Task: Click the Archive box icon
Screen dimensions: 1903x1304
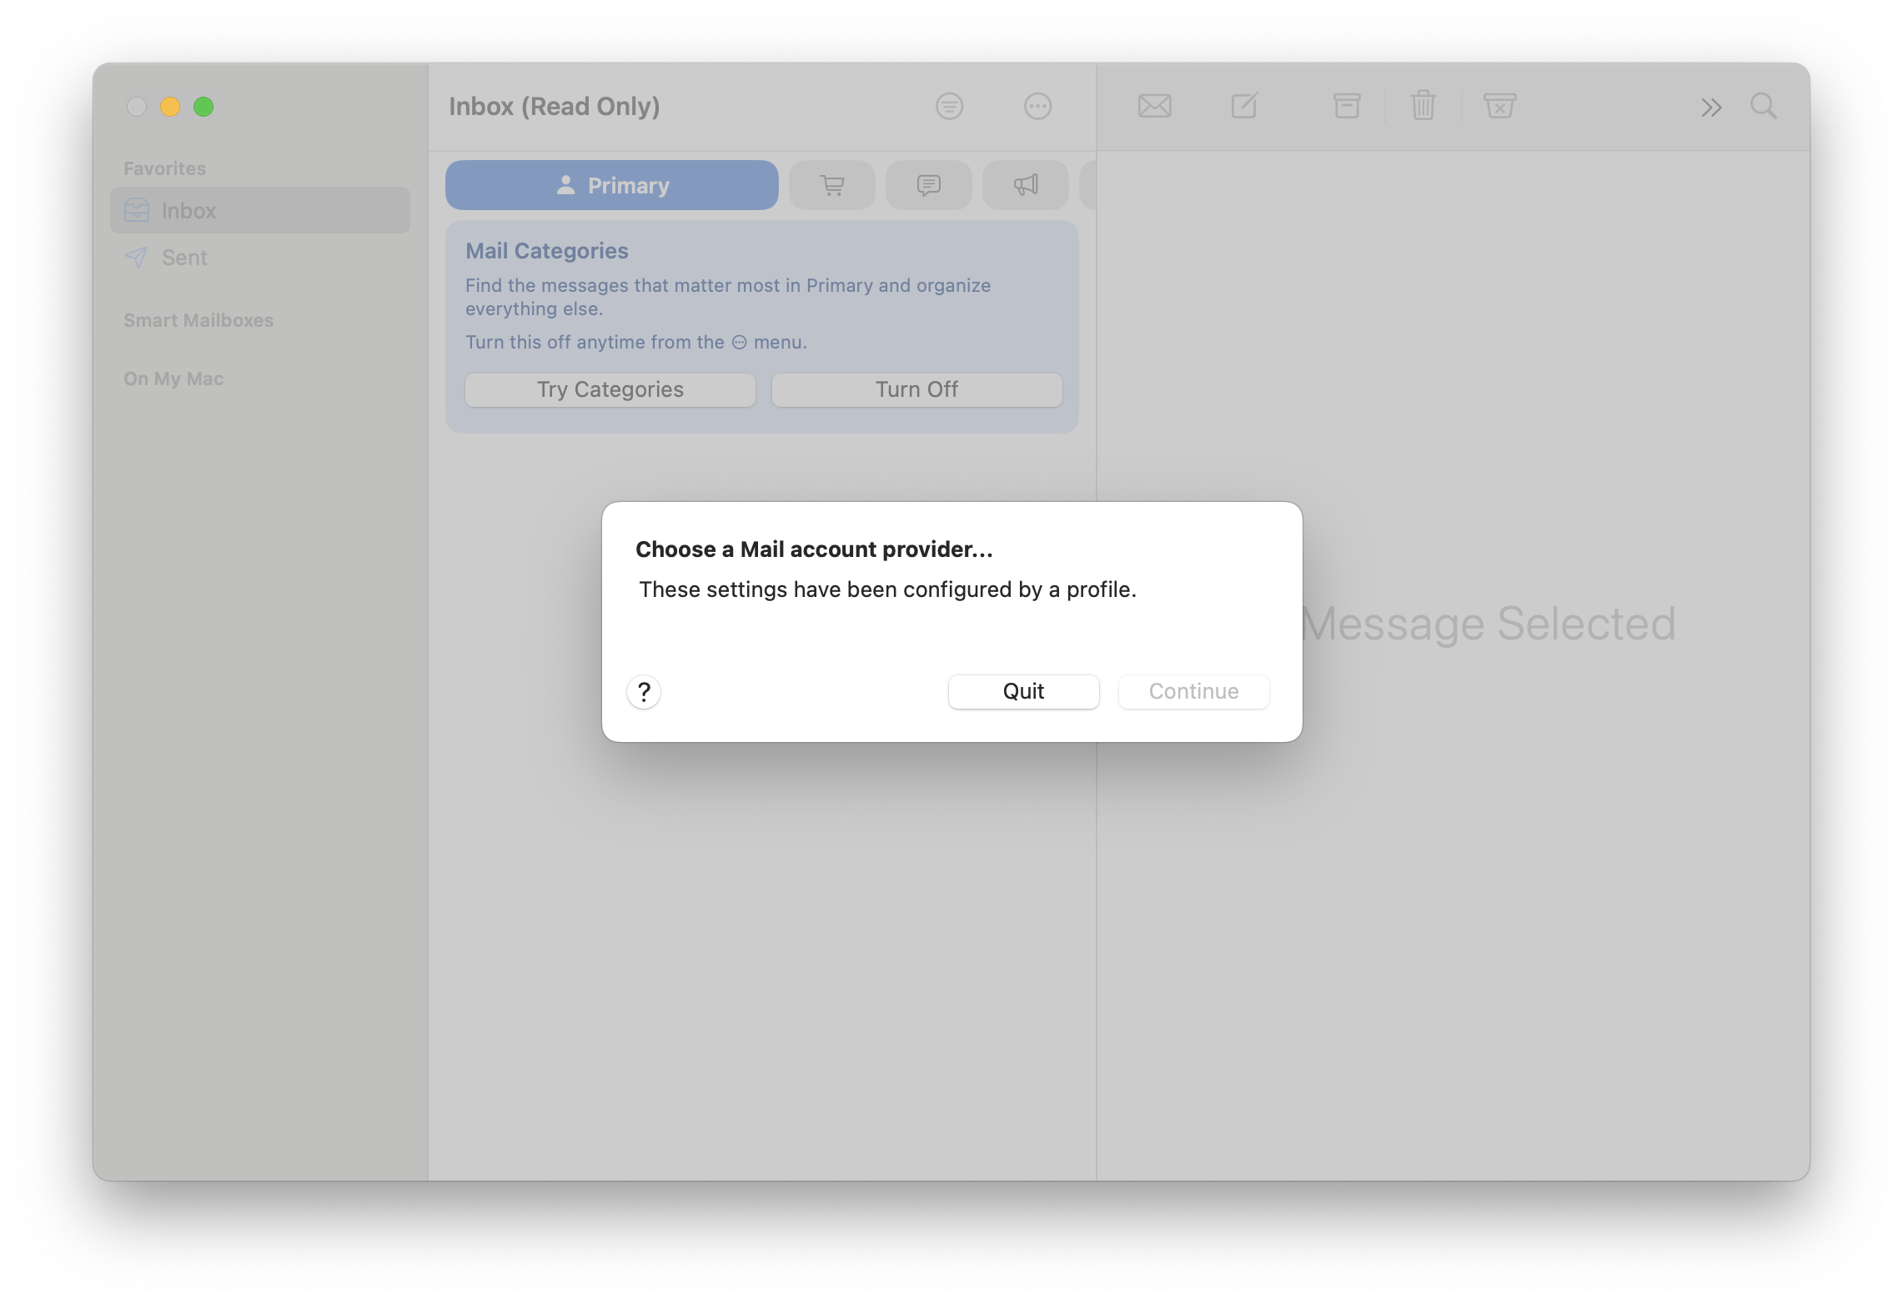Action: click(1347, 107)
